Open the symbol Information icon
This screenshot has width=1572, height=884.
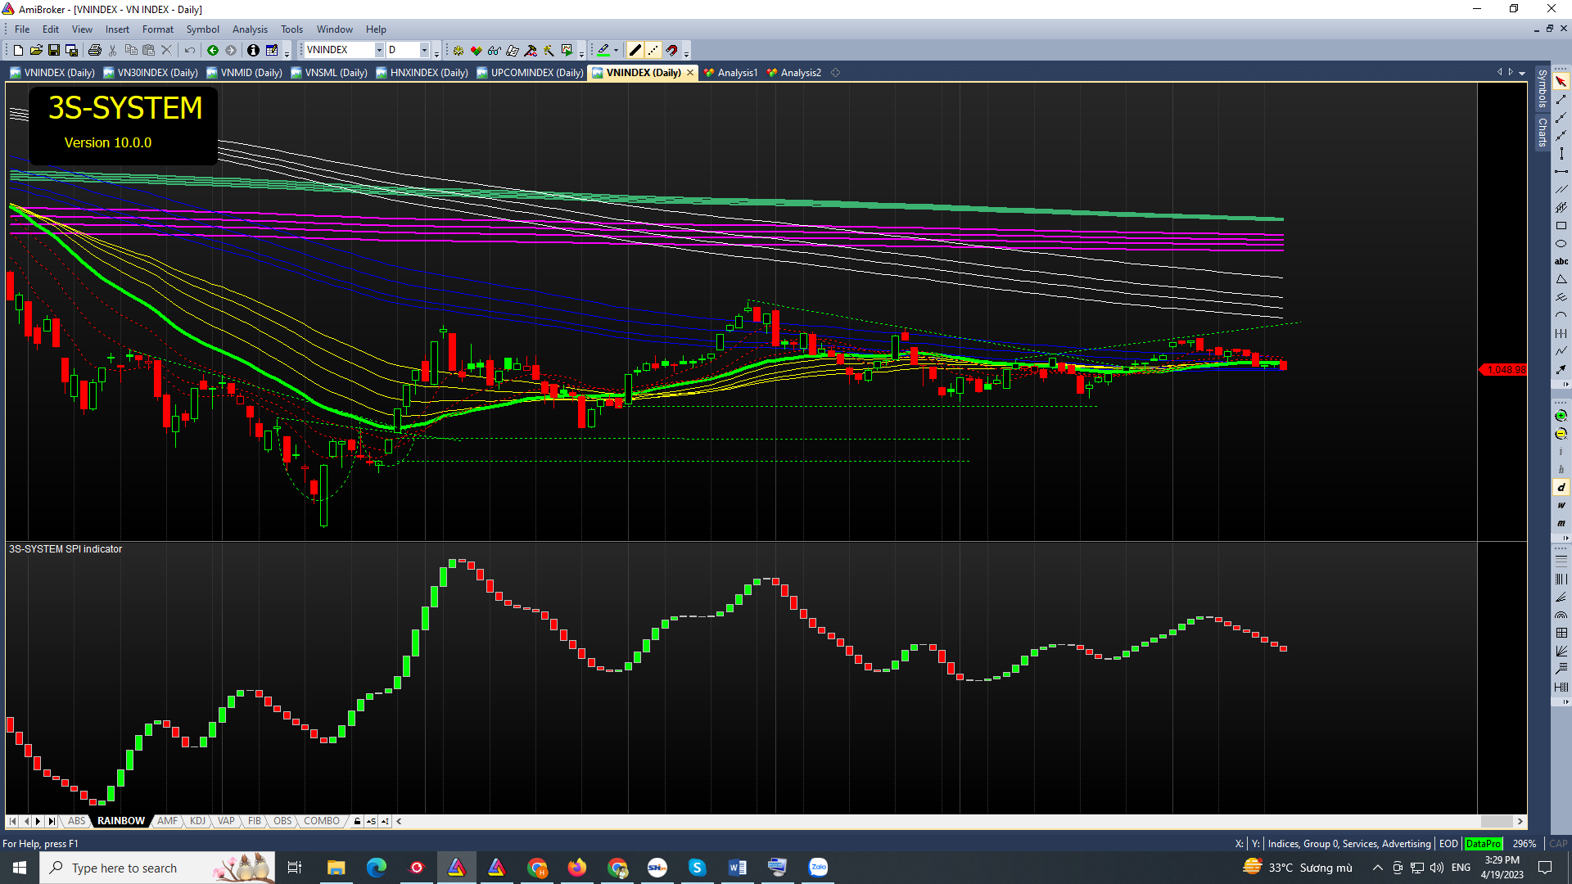coord(253,50)
